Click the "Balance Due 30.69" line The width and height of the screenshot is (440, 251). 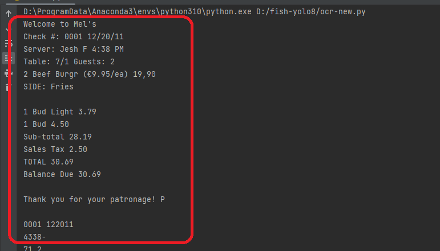coord(62,174)
